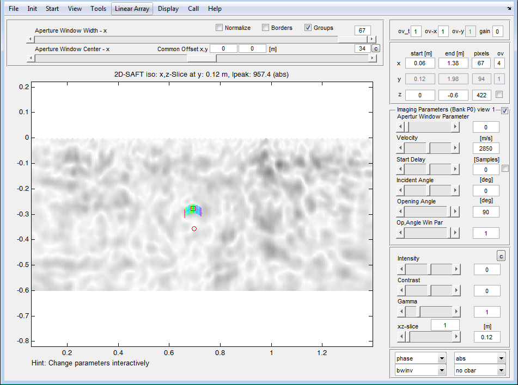This screenshot has width=518, height=385.
Task: Click right arrow of Op,Angle Win Par slider
Action: coord(455,233)
